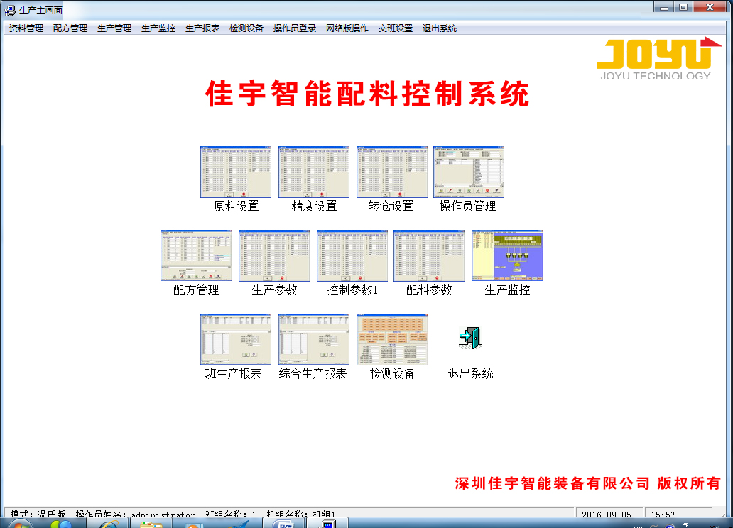Open the 生产监控 menu in the menu bar
The image size is (733, 528).
(x=158, y=28)
